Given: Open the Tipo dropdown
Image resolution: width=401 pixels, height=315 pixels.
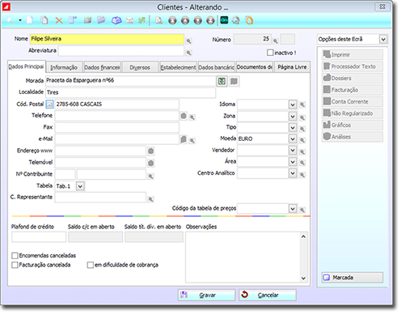Looking at the screenshot, I should (x=293, y=127).
